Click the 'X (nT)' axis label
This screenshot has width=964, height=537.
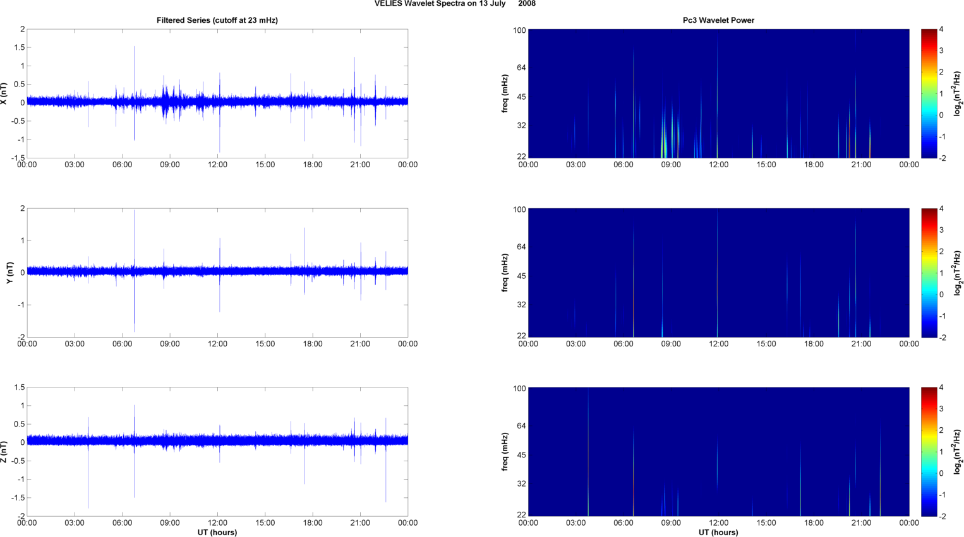(4, 93)
